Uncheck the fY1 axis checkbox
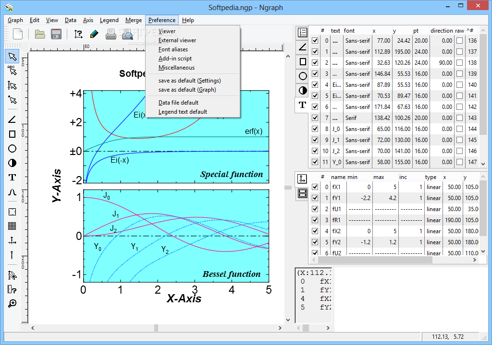492x345 pixels. (315, 198)
